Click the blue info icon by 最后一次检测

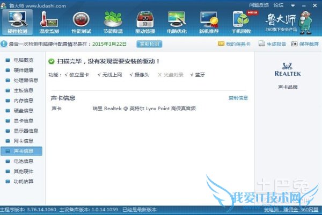4,44
